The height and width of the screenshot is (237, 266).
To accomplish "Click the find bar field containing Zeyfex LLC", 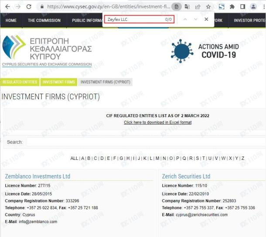I will (x=139, y=19).
